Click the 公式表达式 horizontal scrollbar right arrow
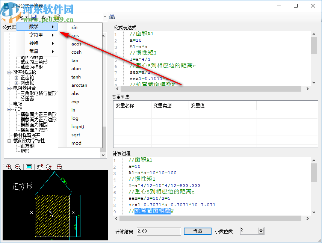Image resolution: width=322 pixels, height=243 pixels. click(x=308, y=89)
